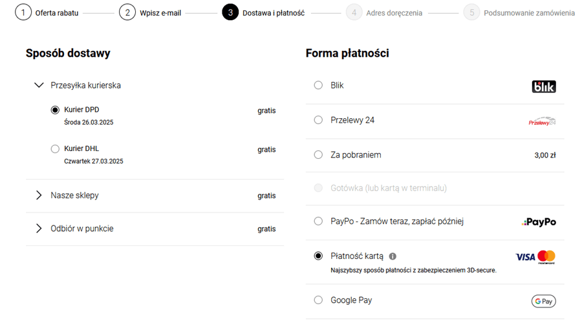Click the Google Pay logo icon
582x330 pixels.
pyautogui.click(x=543, y=301)
